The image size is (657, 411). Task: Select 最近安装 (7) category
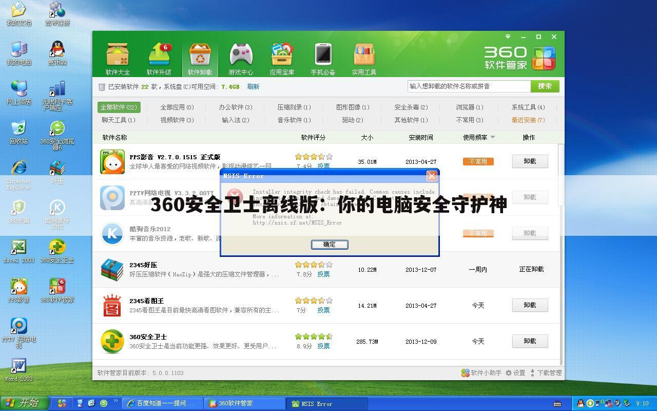[x=528, y=120]
